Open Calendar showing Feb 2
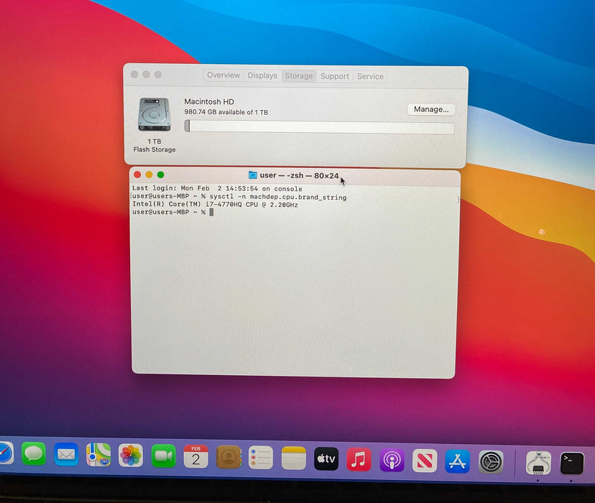This screenshot has width=595, height=503. tap(195, 457)
